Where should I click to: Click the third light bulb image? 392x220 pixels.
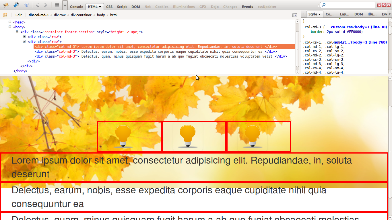coord(252,136)
